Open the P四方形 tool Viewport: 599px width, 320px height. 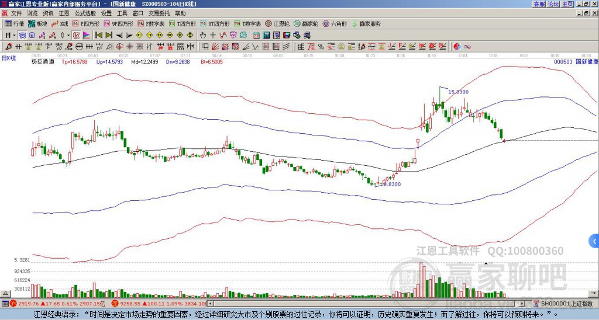86,23
